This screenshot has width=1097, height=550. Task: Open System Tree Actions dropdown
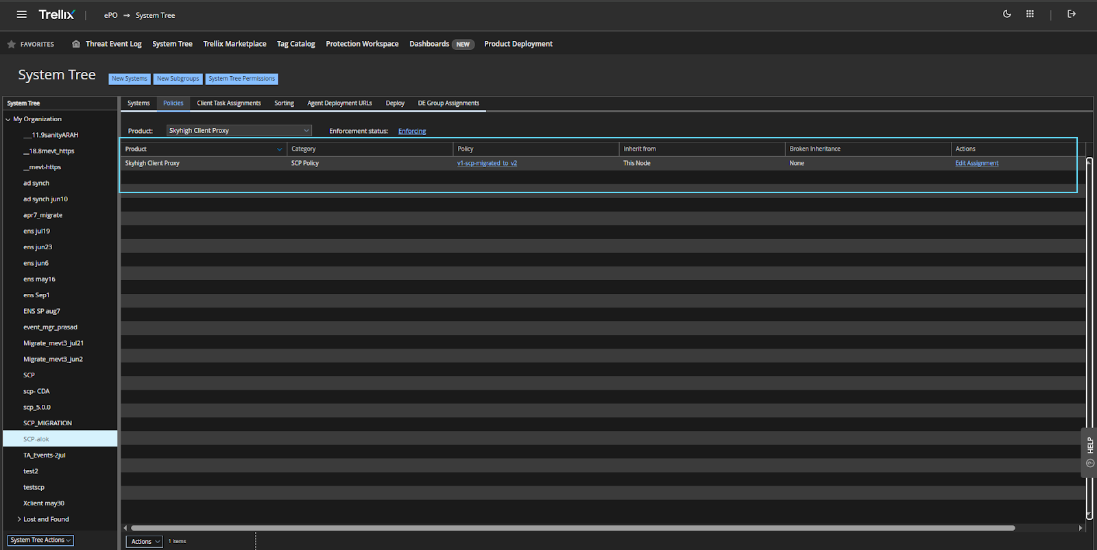(x=40, y=540)
